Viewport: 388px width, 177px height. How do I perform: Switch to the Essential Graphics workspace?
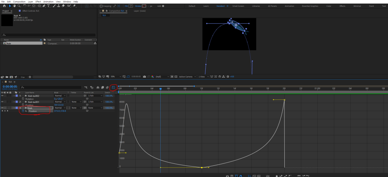pyautogui.click(x=310, y=6)
